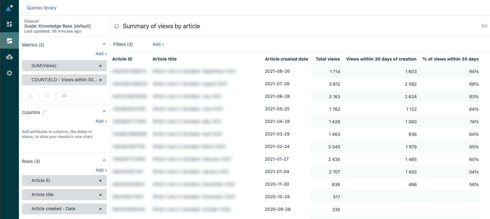
Task: Click the comment bubble icon under metrics
Action: coord(64,96)
